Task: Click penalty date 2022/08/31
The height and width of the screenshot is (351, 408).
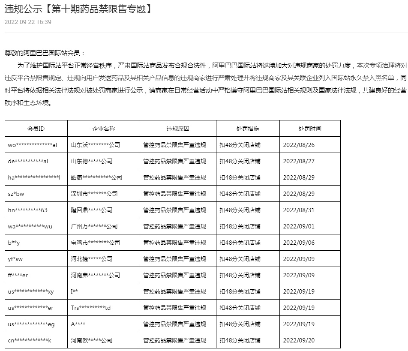Action: tap(299, 210)
